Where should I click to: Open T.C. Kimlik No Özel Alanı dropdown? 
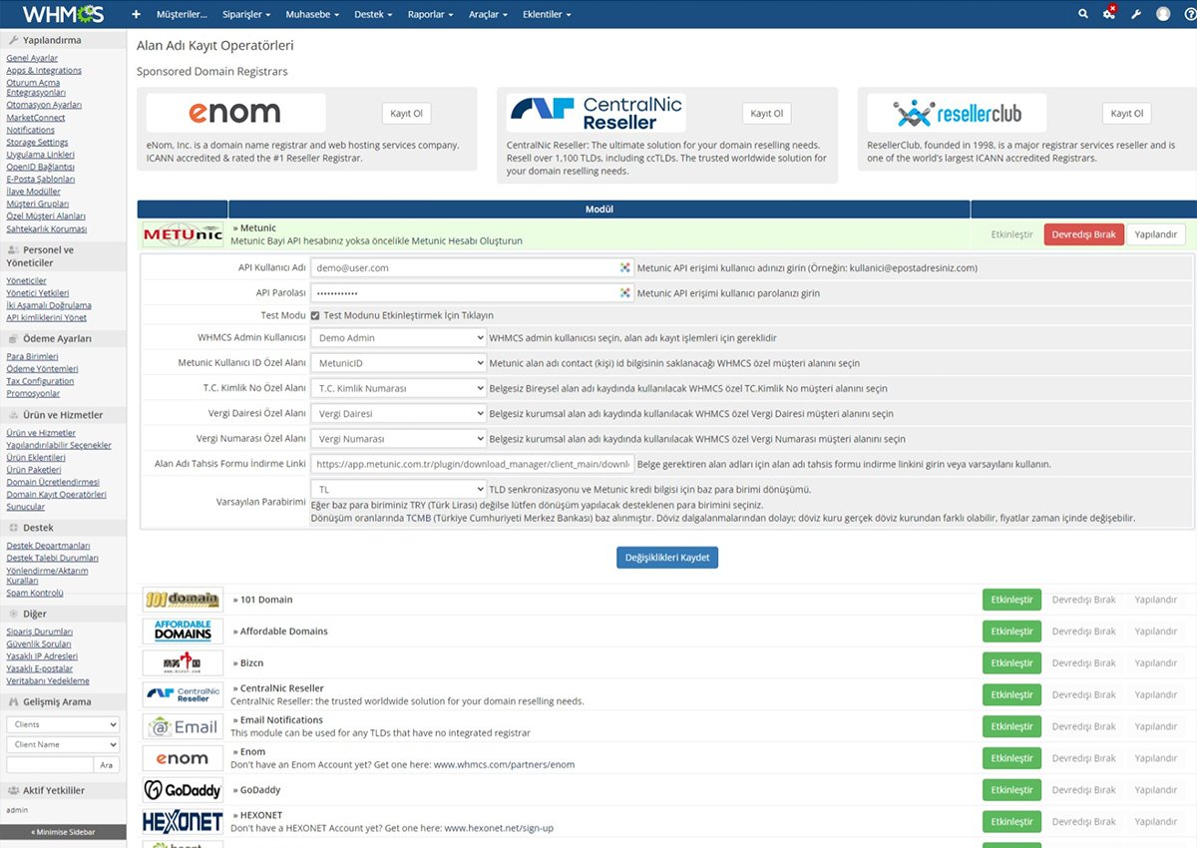pos(398,388)
